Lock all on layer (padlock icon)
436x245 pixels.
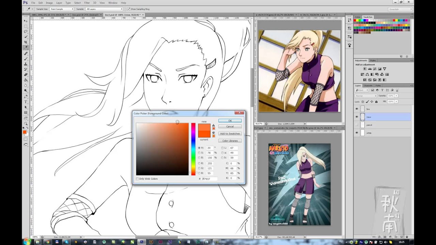point(376,101)
